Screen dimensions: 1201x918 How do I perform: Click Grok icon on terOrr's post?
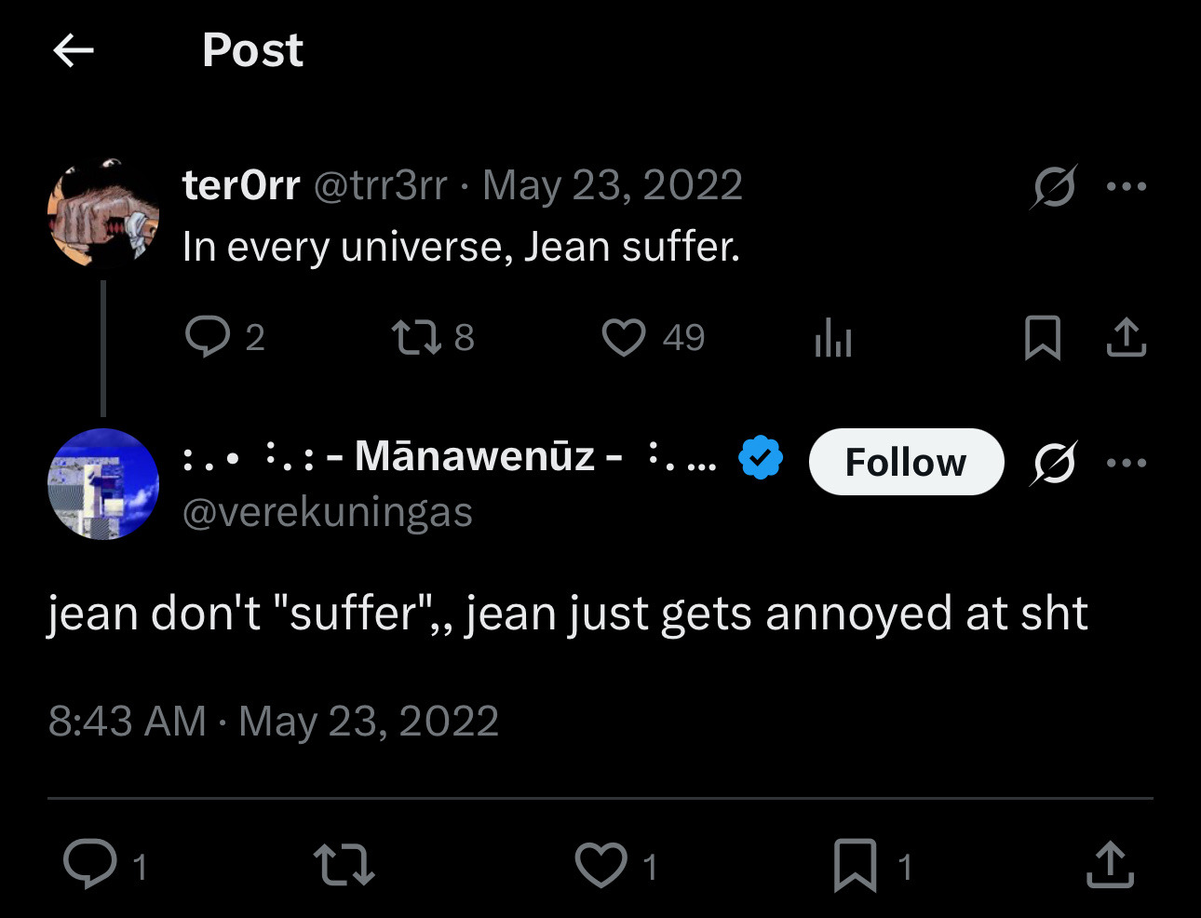[x=1054, y=186]
